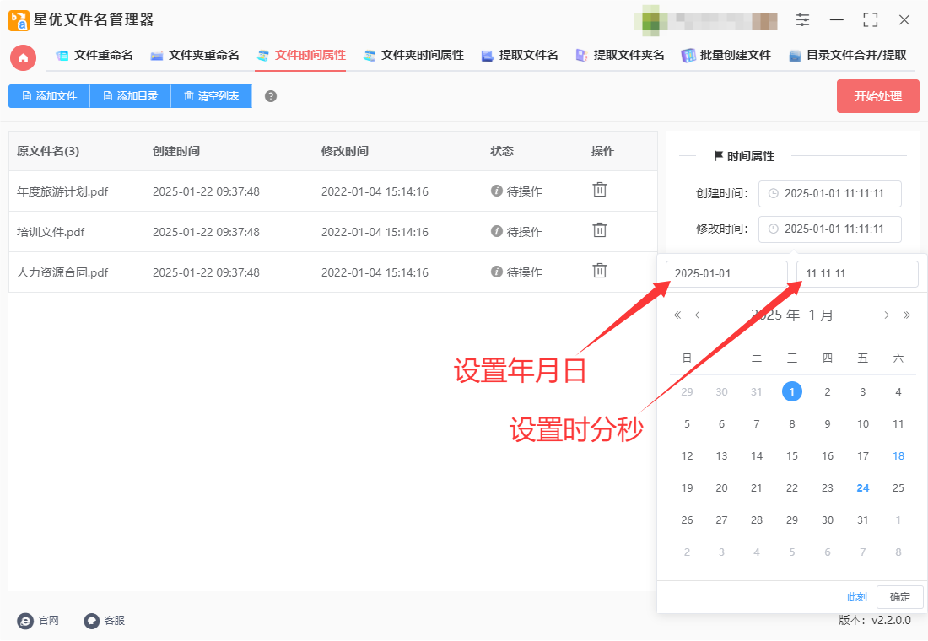Image resolution: width=928 pixels, height=641 pixels.
Task: Switch to the 文件夹重命名 tab
Action: [195, 56]
